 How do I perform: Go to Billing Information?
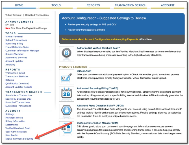16,121
